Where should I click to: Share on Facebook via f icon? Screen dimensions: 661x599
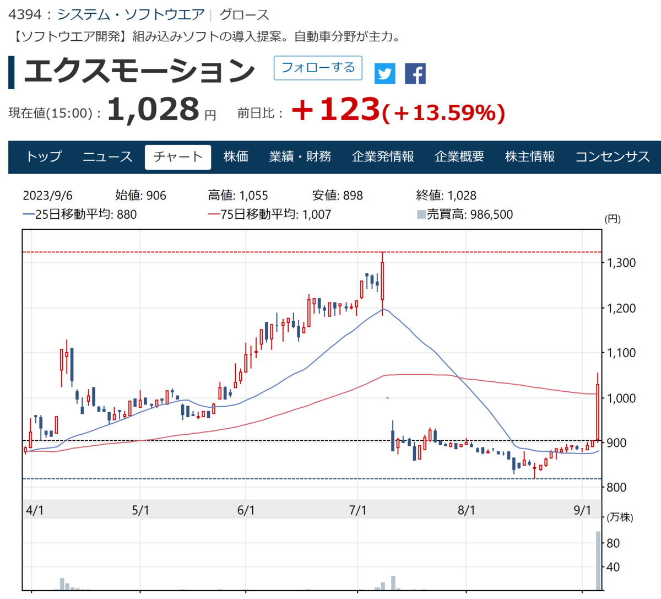tap(415, 73)
